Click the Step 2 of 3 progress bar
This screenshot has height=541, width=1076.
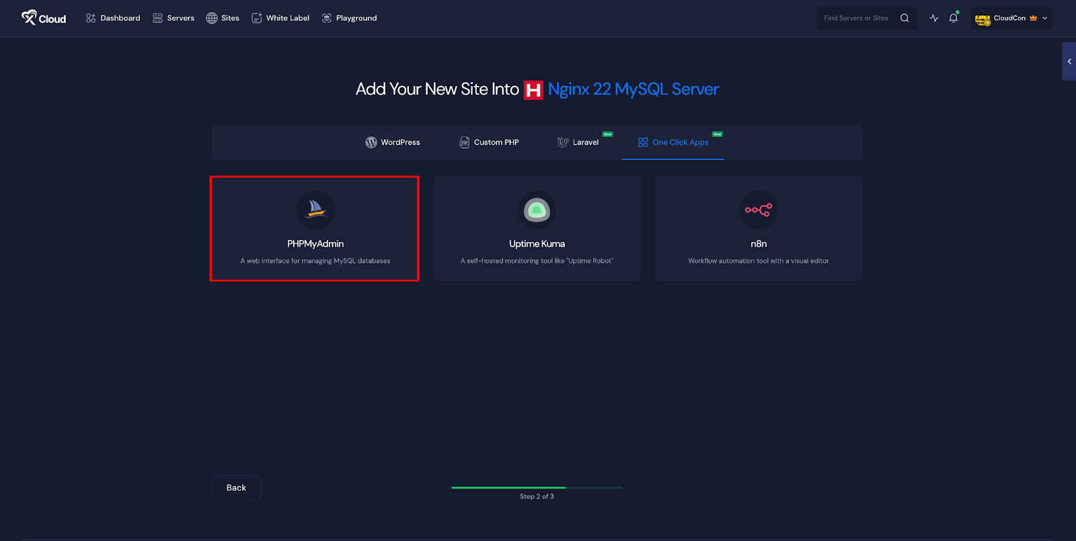(537, 487)
